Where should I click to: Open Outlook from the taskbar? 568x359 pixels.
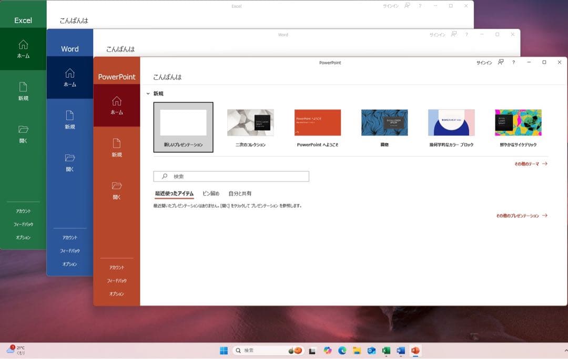pos(372,350)
